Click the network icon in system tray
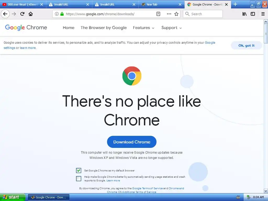The height and width of the screenshot is (201, 268). tap(249, 197)
